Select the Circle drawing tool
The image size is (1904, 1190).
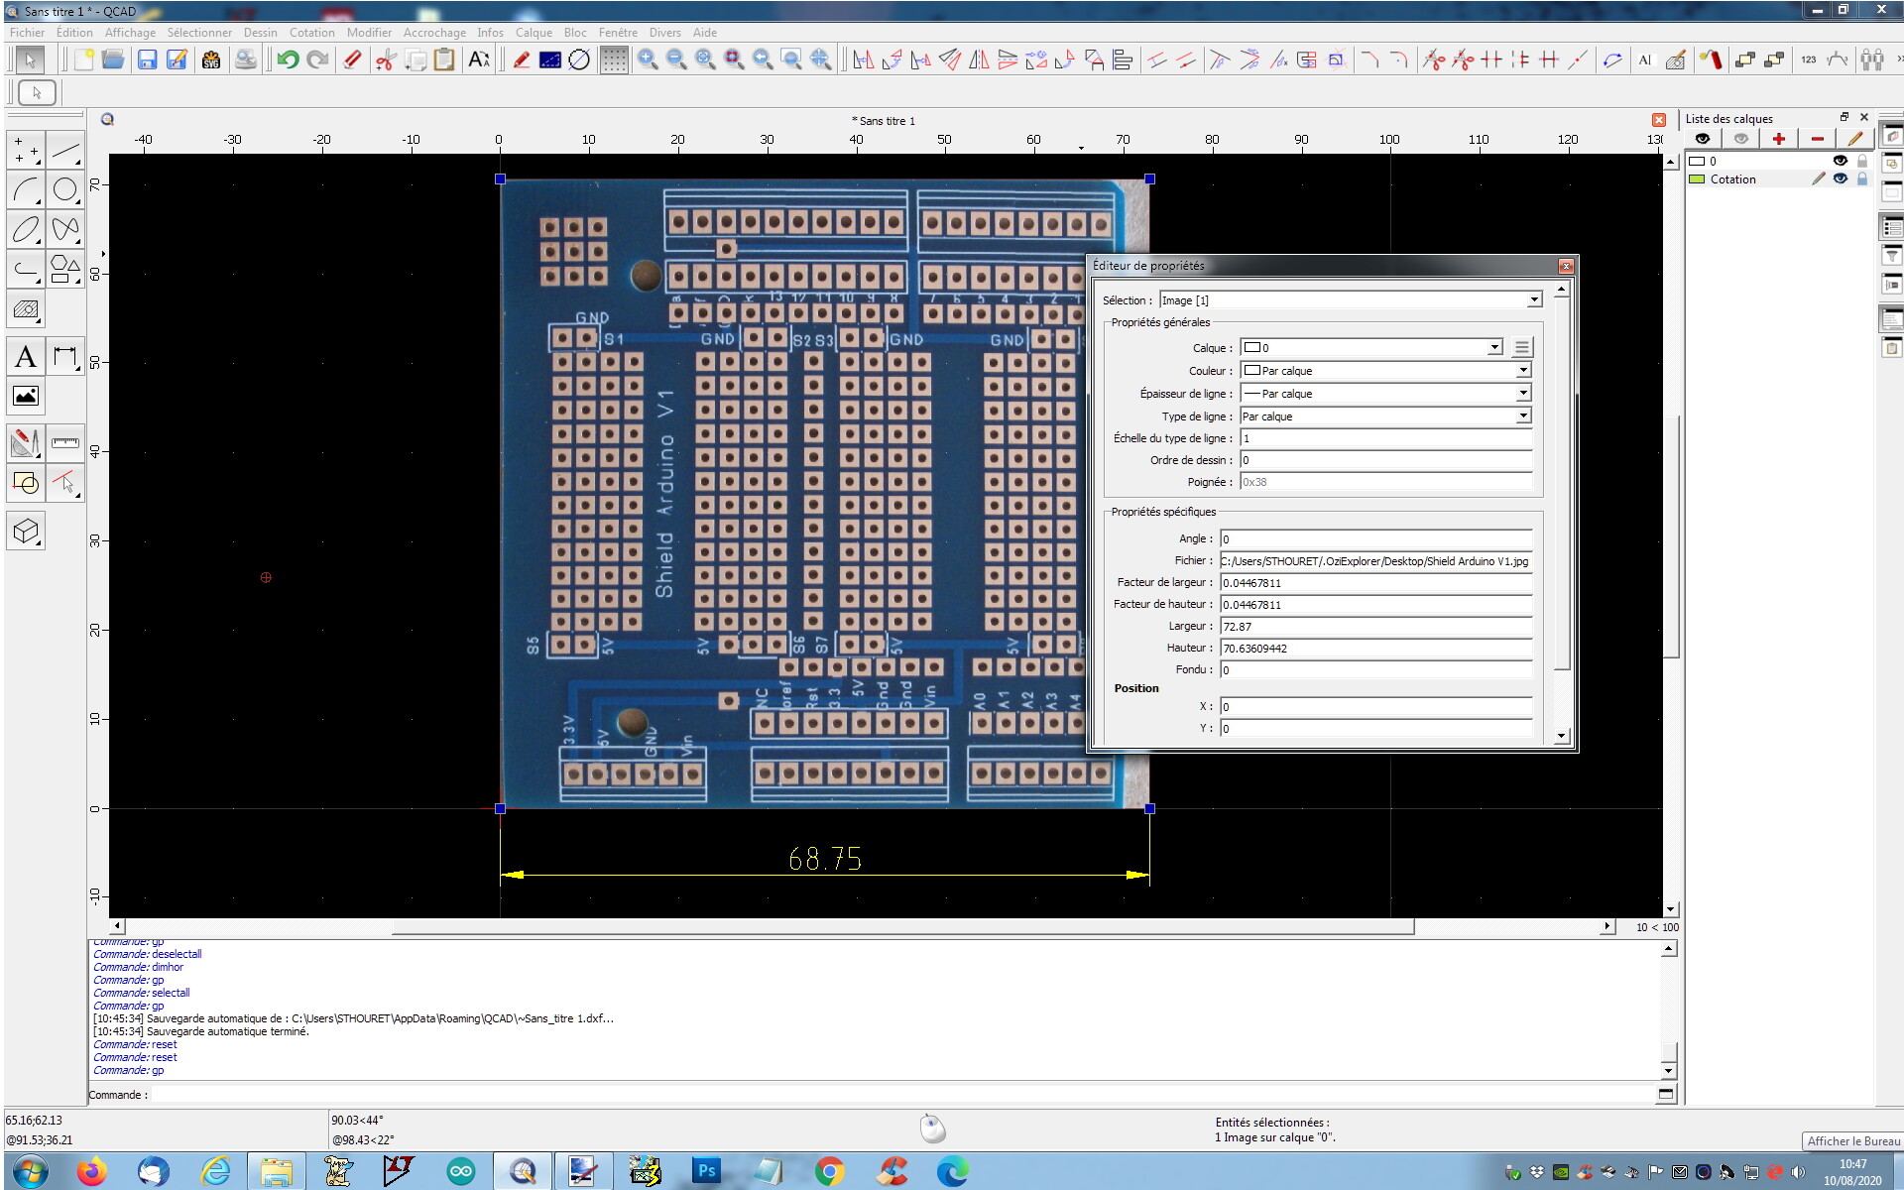(x=65, y=189)
